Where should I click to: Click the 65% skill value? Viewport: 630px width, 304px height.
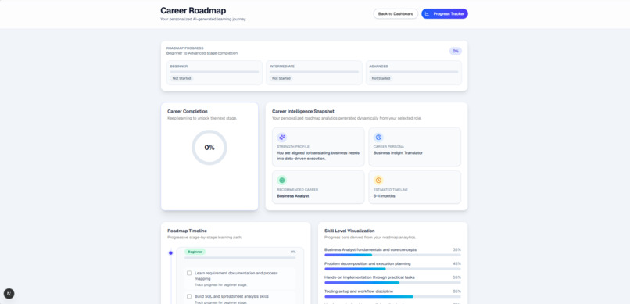[456, 291]
